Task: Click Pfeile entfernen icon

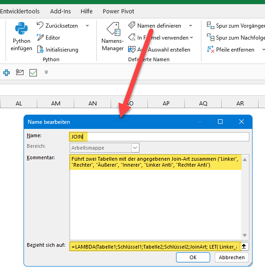Action: tap(211, 49)
